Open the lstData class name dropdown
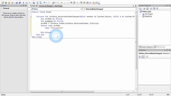Image resolution: width=171 pixels, height=96 pixels. 81,9
